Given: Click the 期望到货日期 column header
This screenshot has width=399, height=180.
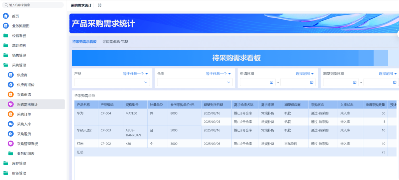Looking at the screenshot, I should pos(216,105).
